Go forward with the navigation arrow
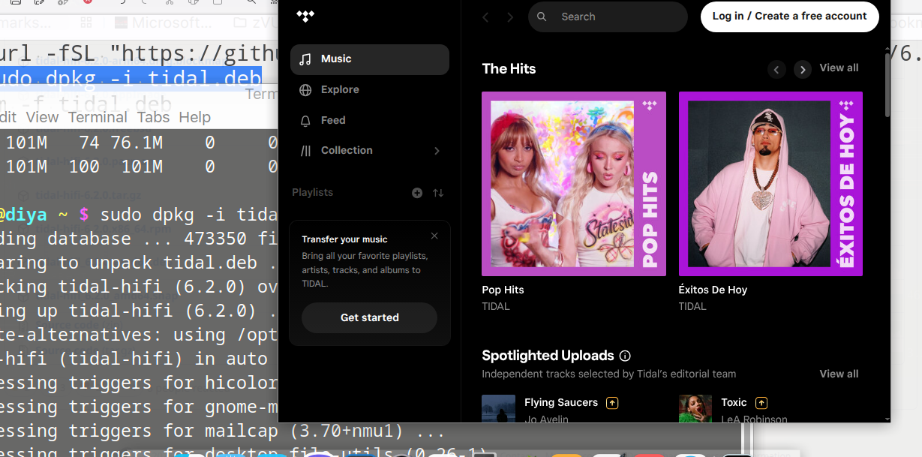Image resolution: width=922 pixels, height=457 pixels. pyautogui.click(x=510, y=17)
